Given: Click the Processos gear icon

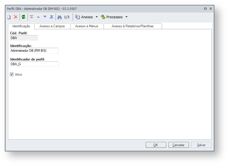Looking at the screenshot, I should (x=103, y=17).
